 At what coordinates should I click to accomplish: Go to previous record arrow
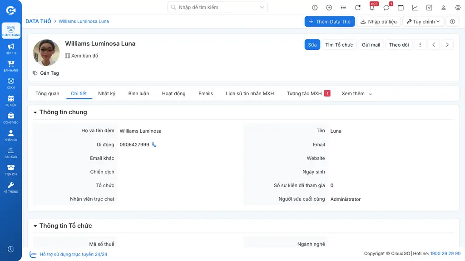[x=434, y=45]
